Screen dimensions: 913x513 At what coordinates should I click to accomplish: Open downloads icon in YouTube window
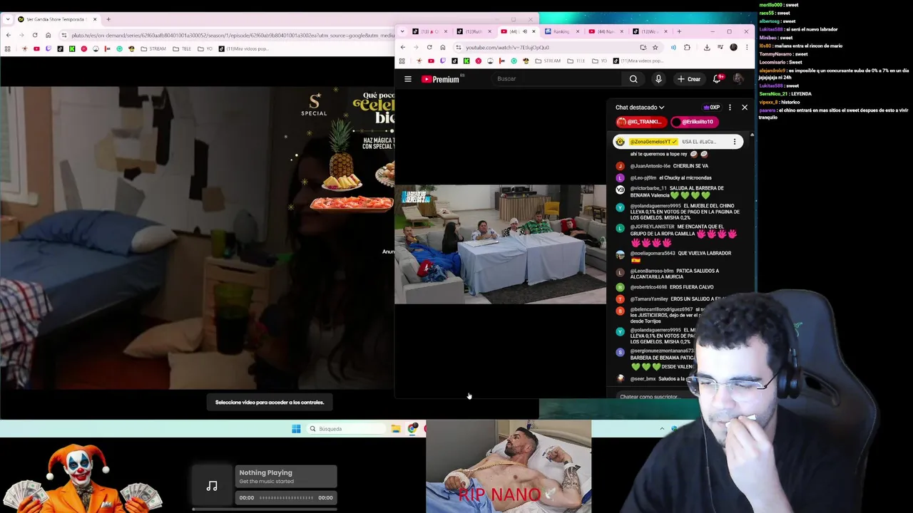coord(707,48)
